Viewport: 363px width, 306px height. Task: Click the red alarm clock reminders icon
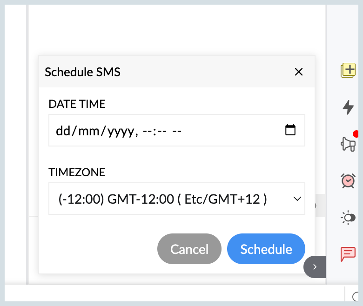pos(348,180)
